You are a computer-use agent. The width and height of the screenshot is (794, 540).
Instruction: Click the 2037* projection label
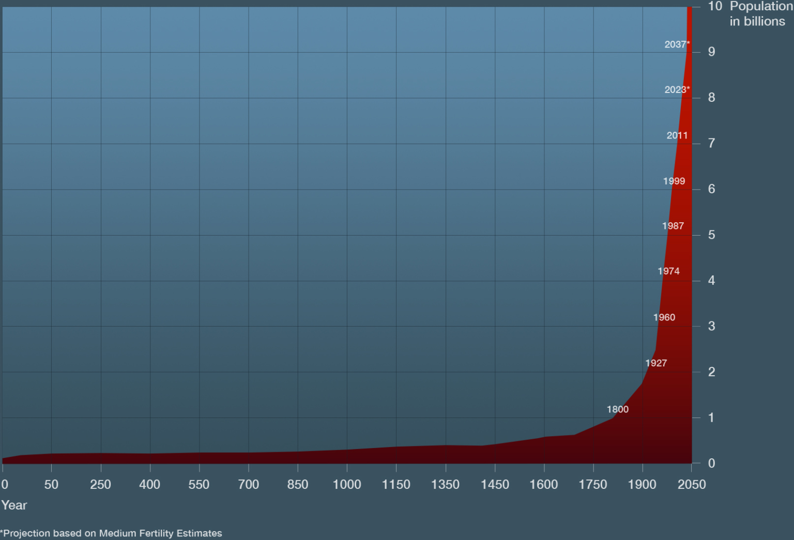[677, 44]
